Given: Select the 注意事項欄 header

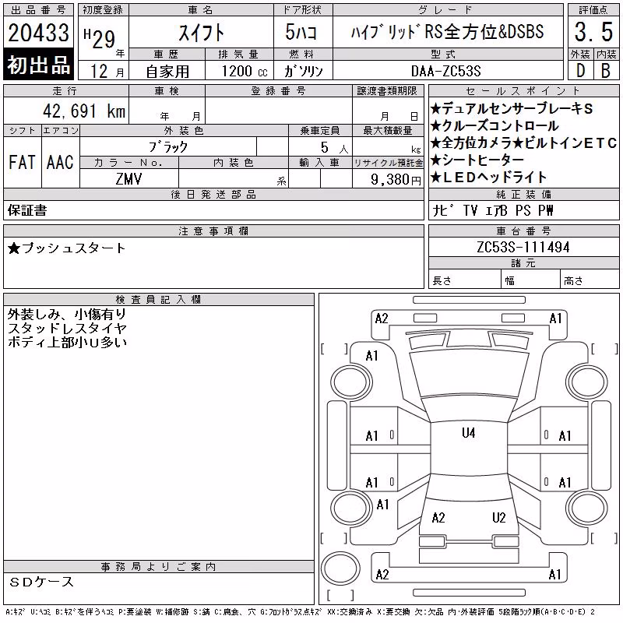Looking at the screenshot, I should [x=213, y=231].
